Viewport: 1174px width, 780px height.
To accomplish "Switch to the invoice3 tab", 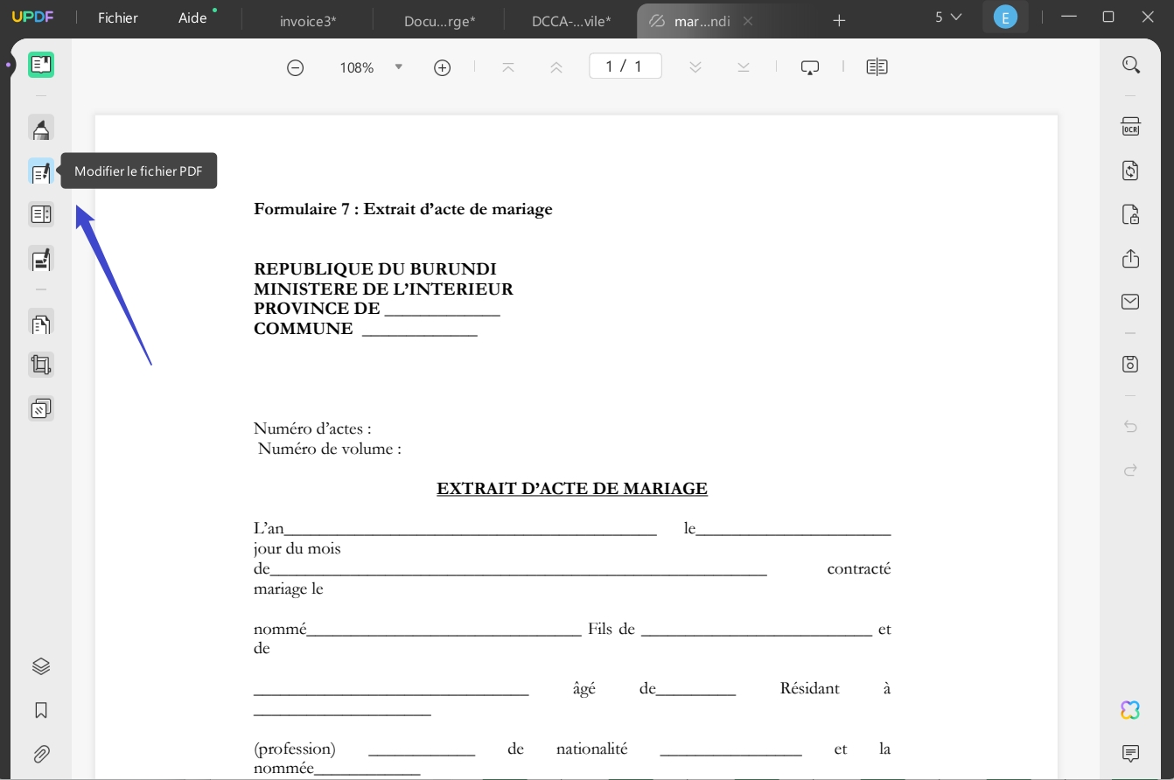I will click(307, 20).
